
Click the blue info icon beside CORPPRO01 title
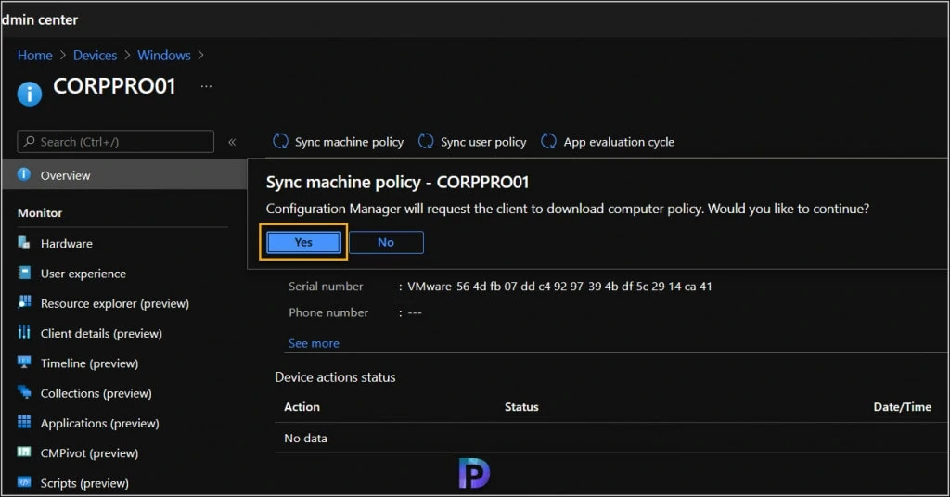[x=29, y=94]
